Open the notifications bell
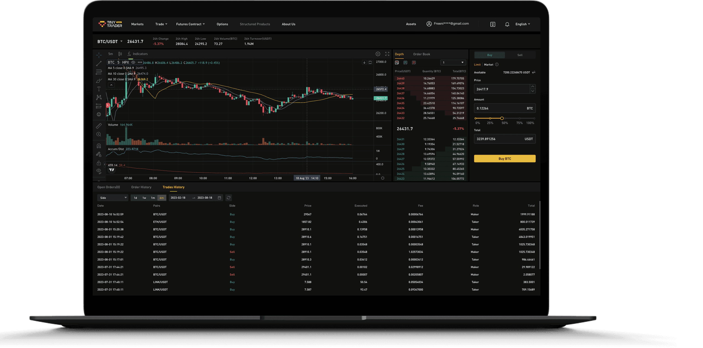The image size is (703, 348). pyautogui.click(x=507, y=24)
